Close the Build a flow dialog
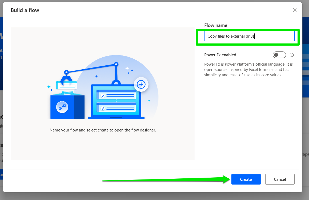 pos(295,10)
